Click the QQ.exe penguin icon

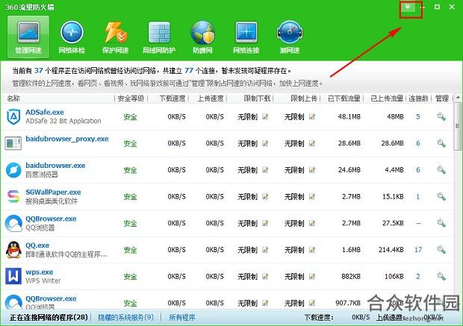click(13, 250)
